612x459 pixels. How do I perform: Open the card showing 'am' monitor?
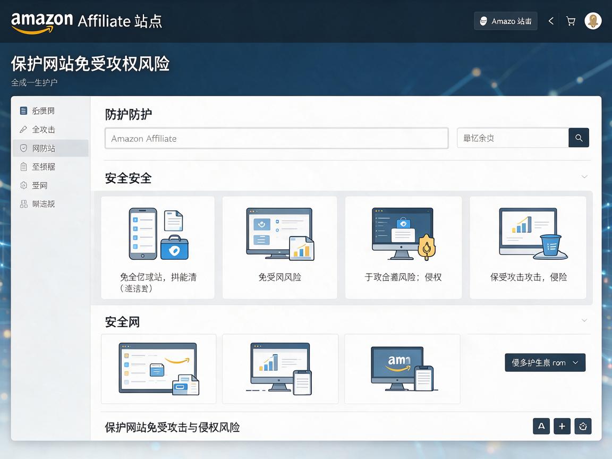coord(402,369)
